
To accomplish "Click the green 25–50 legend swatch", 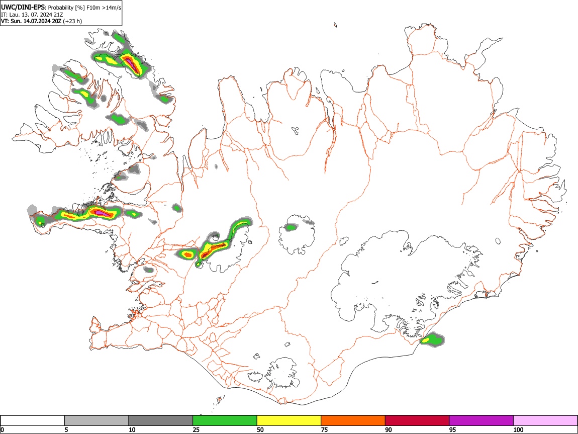I will (x=225, y=421).
